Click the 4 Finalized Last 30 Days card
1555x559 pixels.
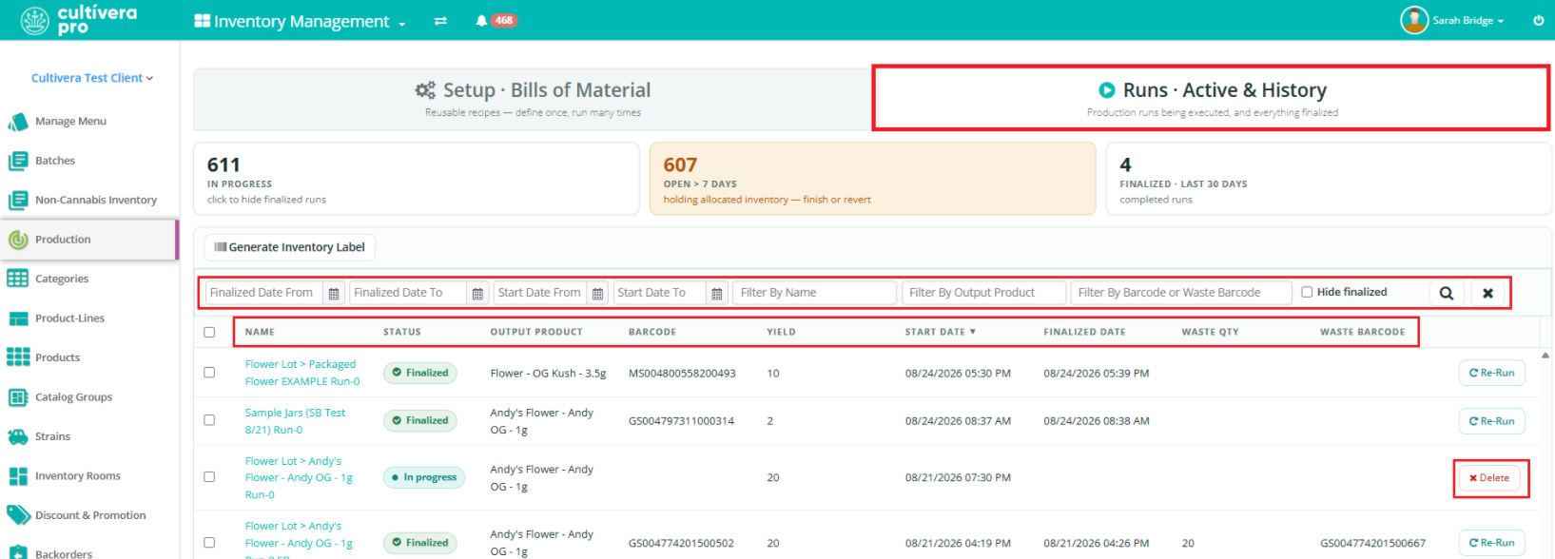(x=1329, y=179)
